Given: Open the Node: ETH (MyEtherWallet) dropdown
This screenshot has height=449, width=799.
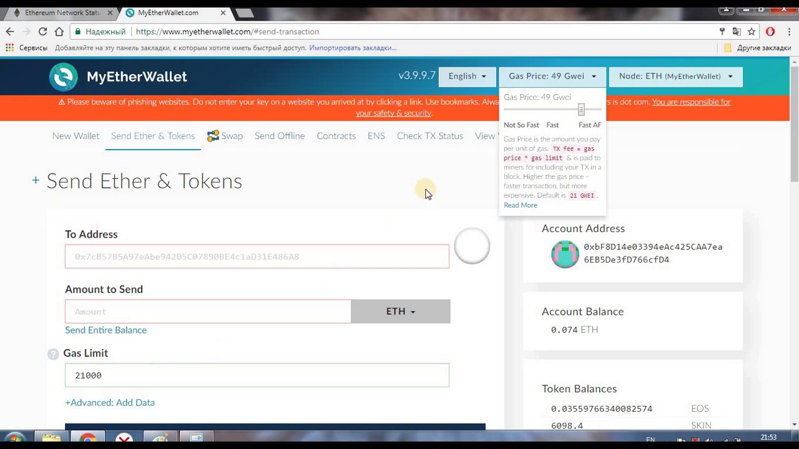Looking at the screenshot, I should 675,76.
